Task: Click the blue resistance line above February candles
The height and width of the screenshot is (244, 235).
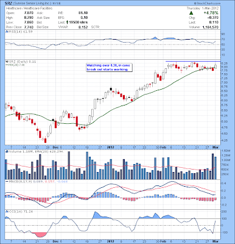Action: click(193, 61)
